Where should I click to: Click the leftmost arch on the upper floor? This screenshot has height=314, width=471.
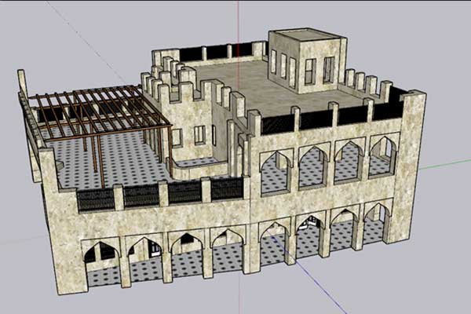click(275, 170)
